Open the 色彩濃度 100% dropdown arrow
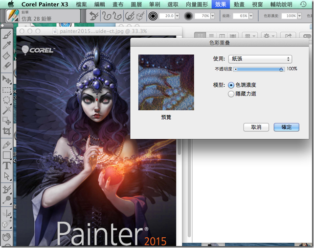Screen dimensions: 314x248 [x=299, y=16]
